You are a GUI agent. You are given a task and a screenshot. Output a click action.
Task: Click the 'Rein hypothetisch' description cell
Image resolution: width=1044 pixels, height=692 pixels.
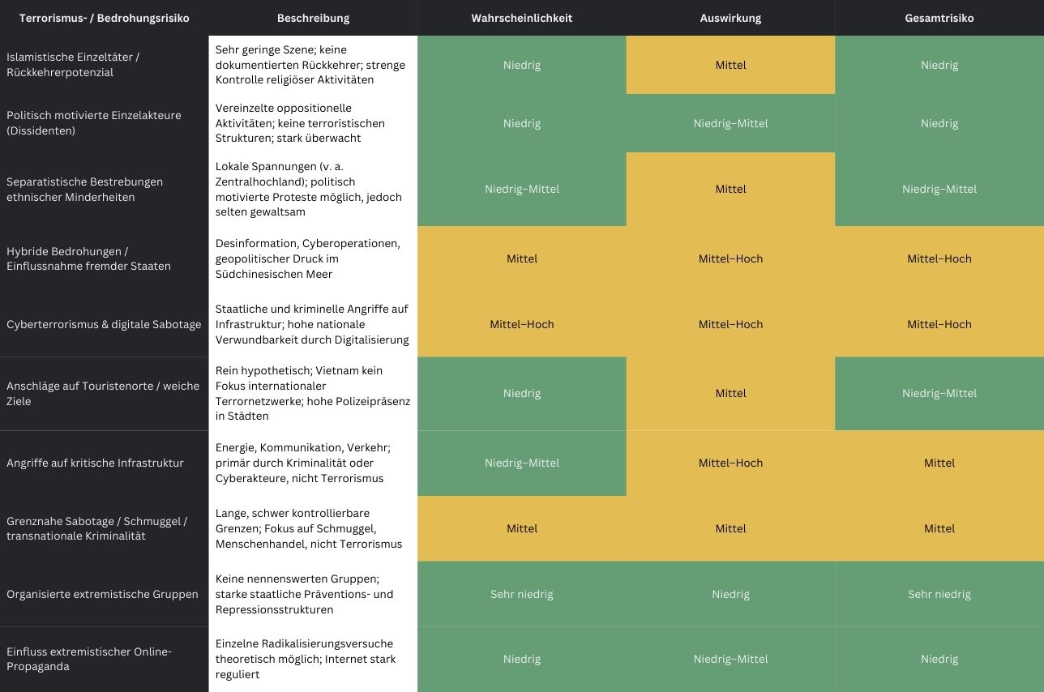[x=313, y=393]
